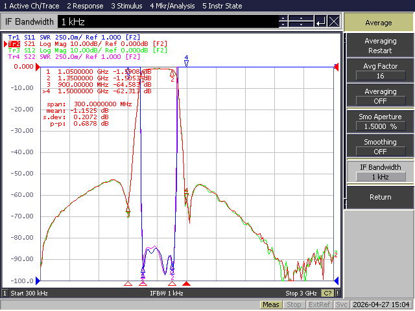Click the active trace arrow beside Tr2

point(6,44)
